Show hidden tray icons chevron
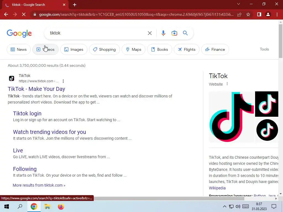283x212 pixels. click(224, 206)
